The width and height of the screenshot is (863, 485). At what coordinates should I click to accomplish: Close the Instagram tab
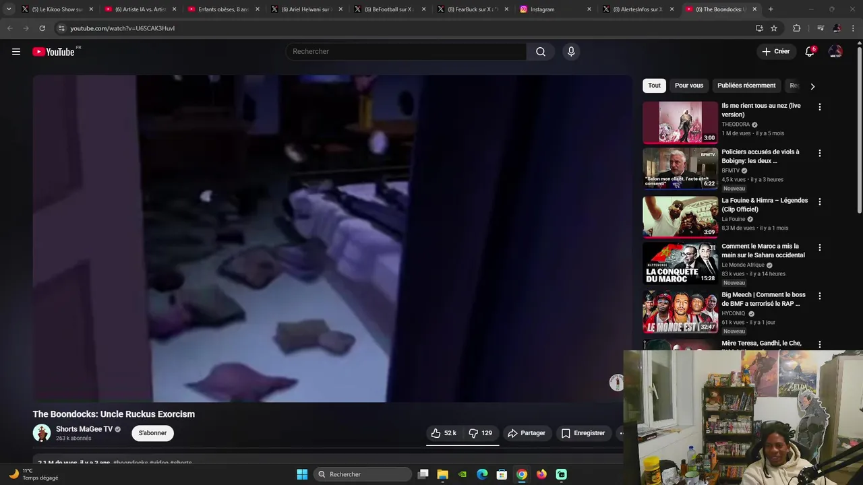point(589,9)
